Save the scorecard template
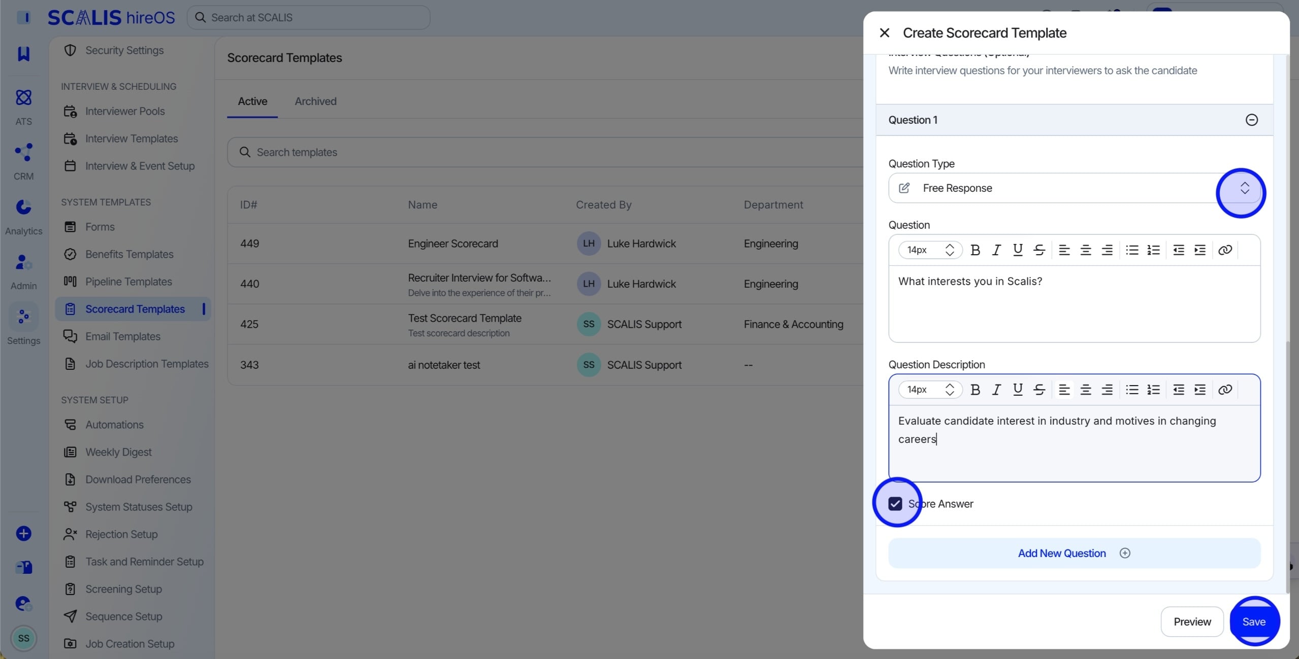Screen dimensions: 1299x659 tap(1253, 621)
